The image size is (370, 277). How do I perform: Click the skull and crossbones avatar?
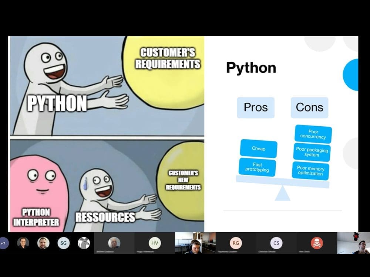click(x=317, y=243)
